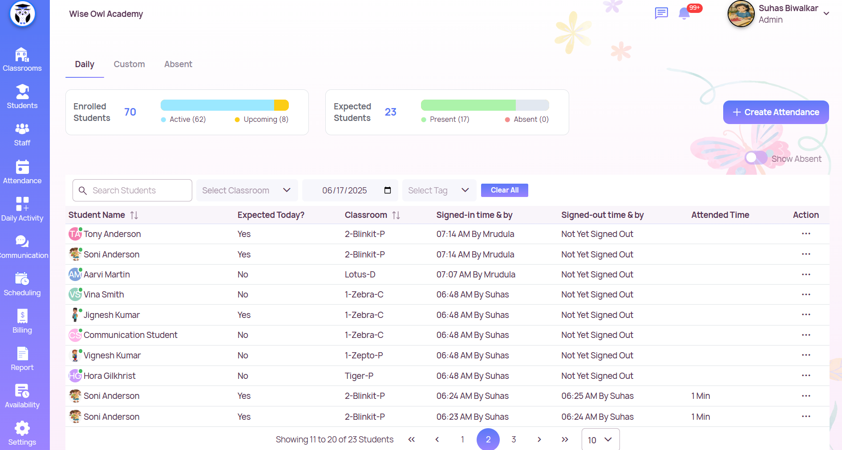Click the notification bell icon
Screen dimensions: 842x450
(684, 14)
